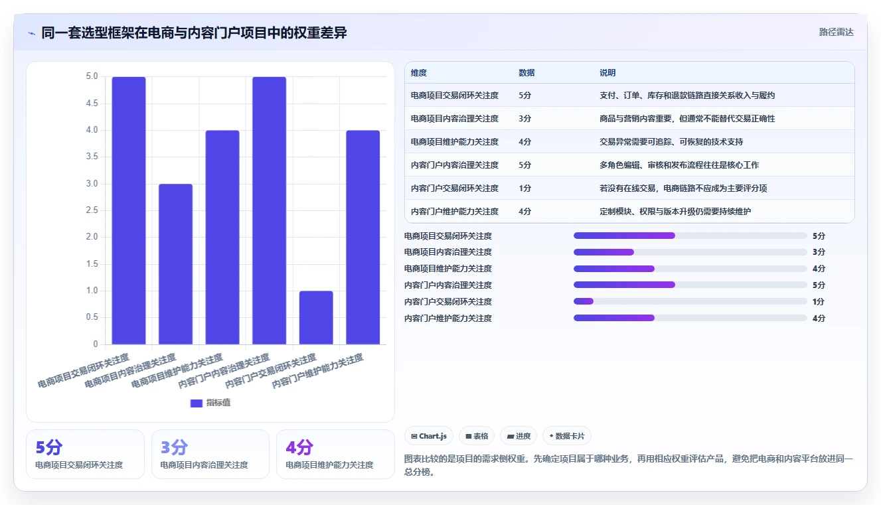This screenshot has height=505, width=881.
Task: Click table cell 电商项目维护能力关注度
Action: click(455, 142)
